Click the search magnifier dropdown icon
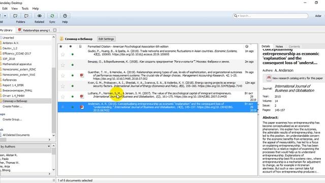 pos(236,16)
